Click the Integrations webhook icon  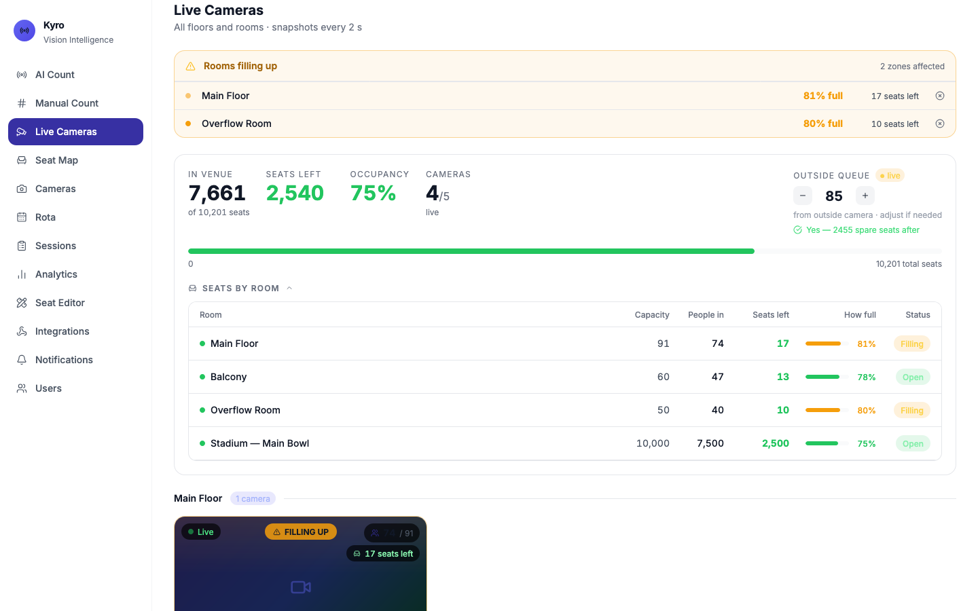click(22, 331)
